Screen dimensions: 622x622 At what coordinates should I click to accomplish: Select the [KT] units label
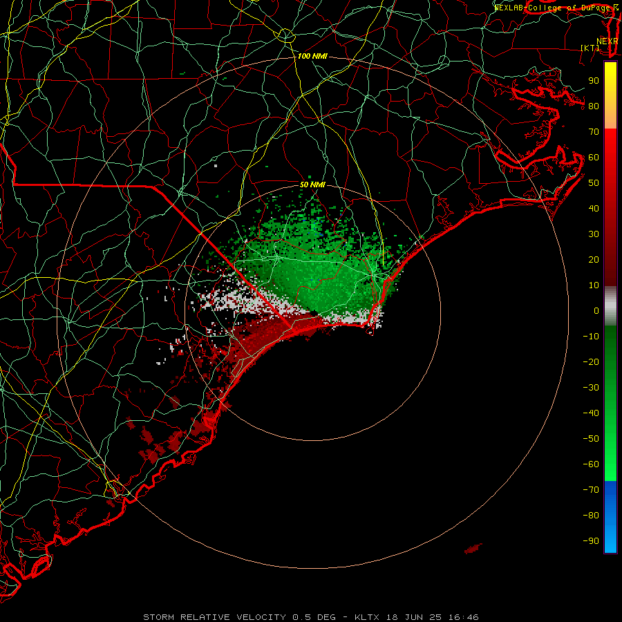pyautogui.click(x=590, y=48)
